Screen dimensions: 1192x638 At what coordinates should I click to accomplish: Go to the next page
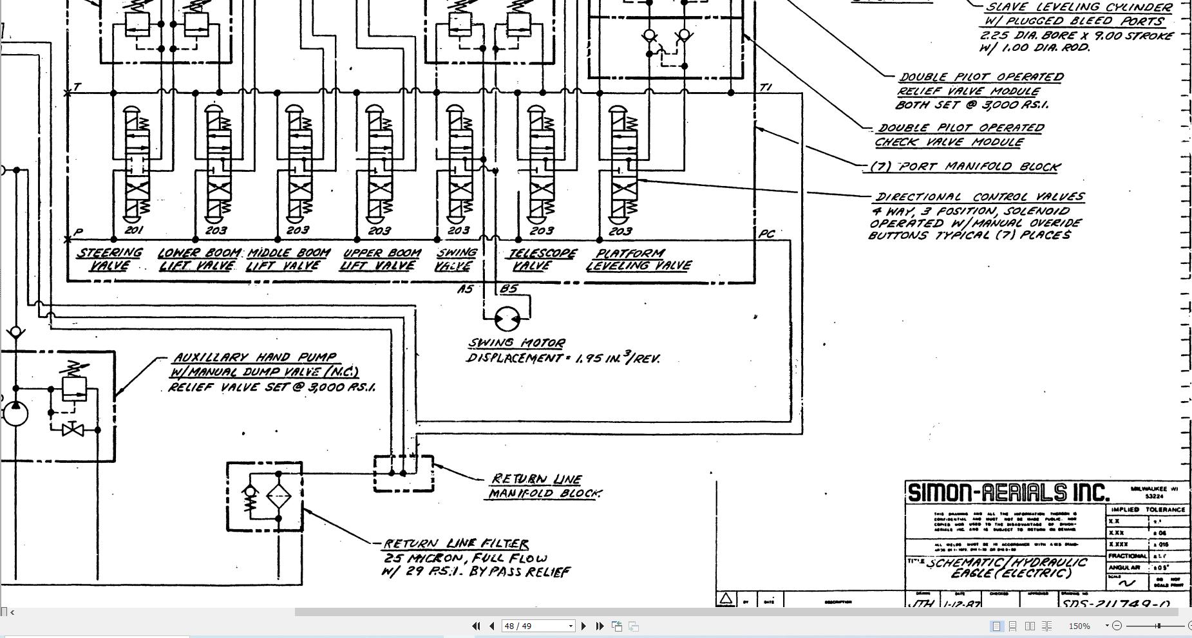583,626
